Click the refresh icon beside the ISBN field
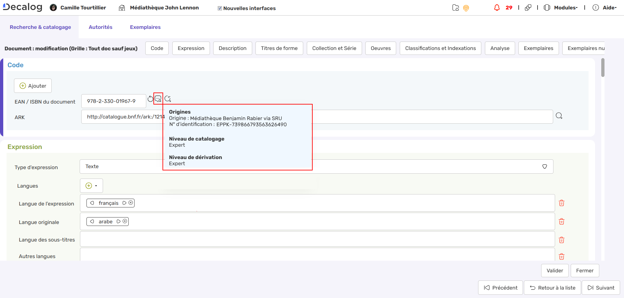The width and height of the screenshot is (624, 298). click(x=150, y=99)
